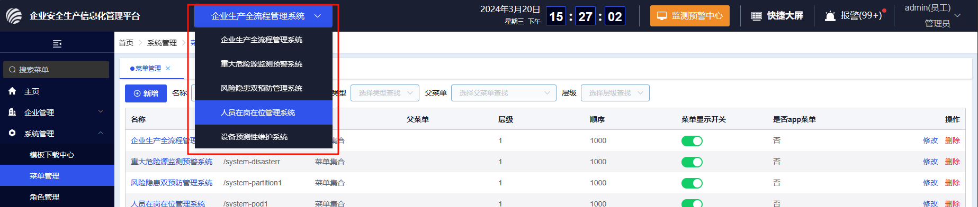Open 快捷大屏
Image resolution: width=978 pixels, height=207 pixels.
point(777,16)
